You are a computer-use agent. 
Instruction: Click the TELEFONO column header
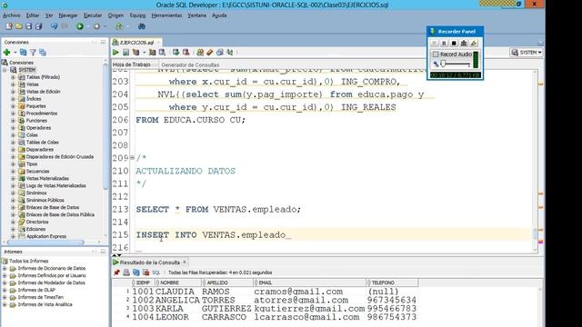(x=392, y=282)
